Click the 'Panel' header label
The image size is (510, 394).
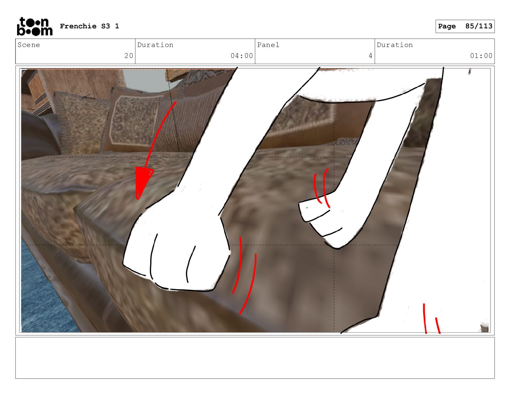(x=268, y=45)
